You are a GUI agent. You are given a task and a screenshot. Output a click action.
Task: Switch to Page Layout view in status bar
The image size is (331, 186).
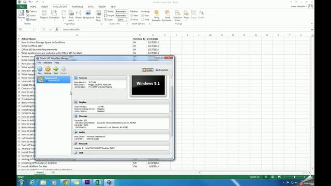(x=273, y=177)
